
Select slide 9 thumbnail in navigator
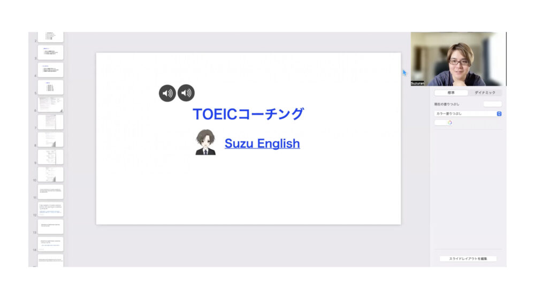click(x=50, y=157)
